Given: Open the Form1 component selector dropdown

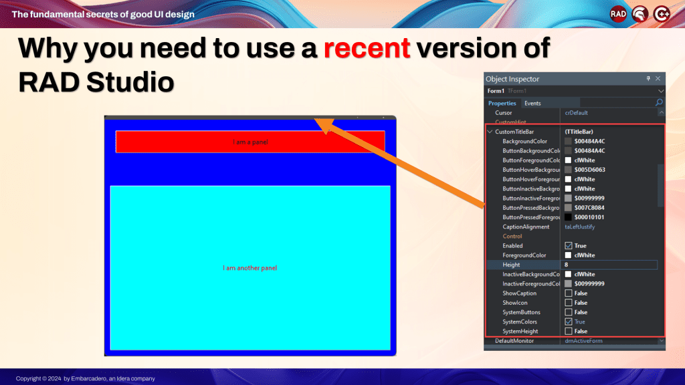Looking at the screenshot, I should 661,91.
